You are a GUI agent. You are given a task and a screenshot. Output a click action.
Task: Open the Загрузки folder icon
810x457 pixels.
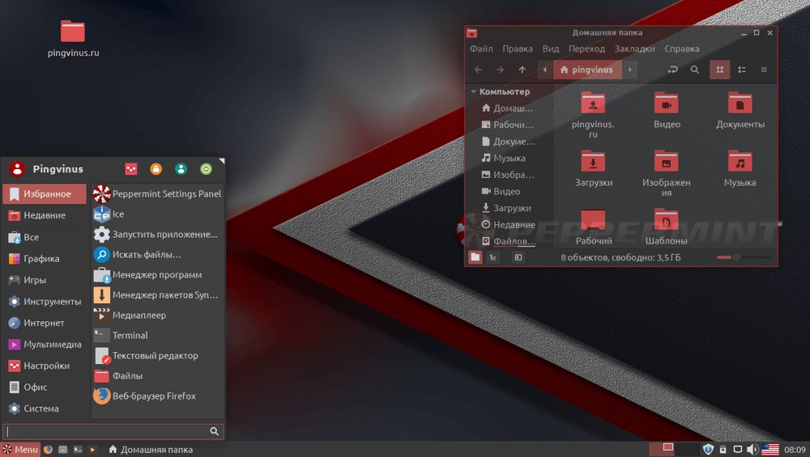tap(594, 168)
